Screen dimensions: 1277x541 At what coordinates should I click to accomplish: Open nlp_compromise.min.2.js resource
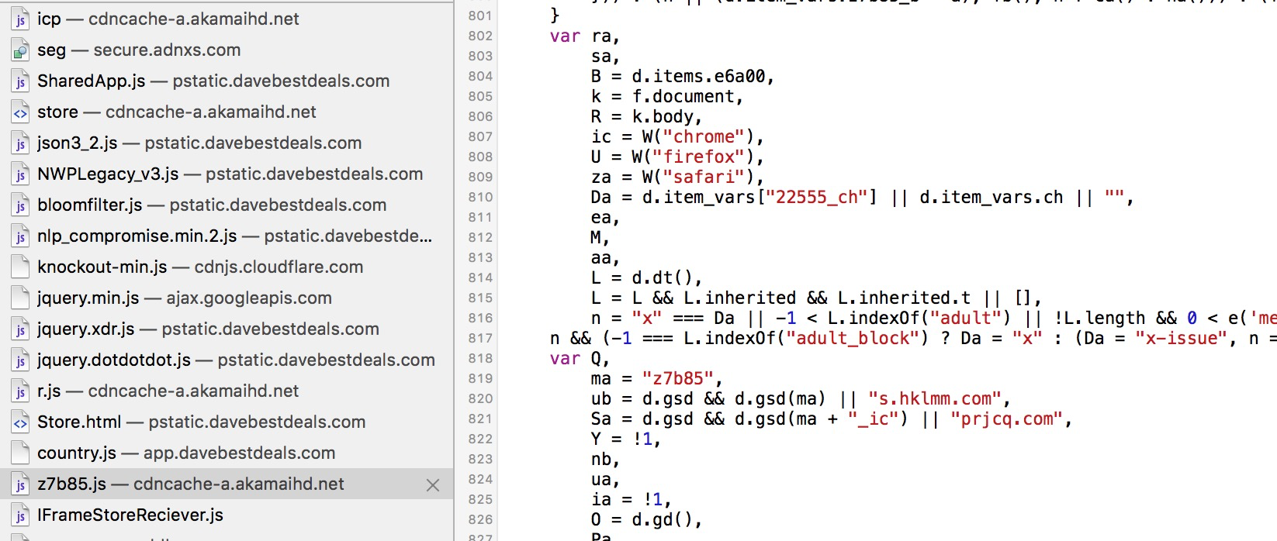coord(234,236)
